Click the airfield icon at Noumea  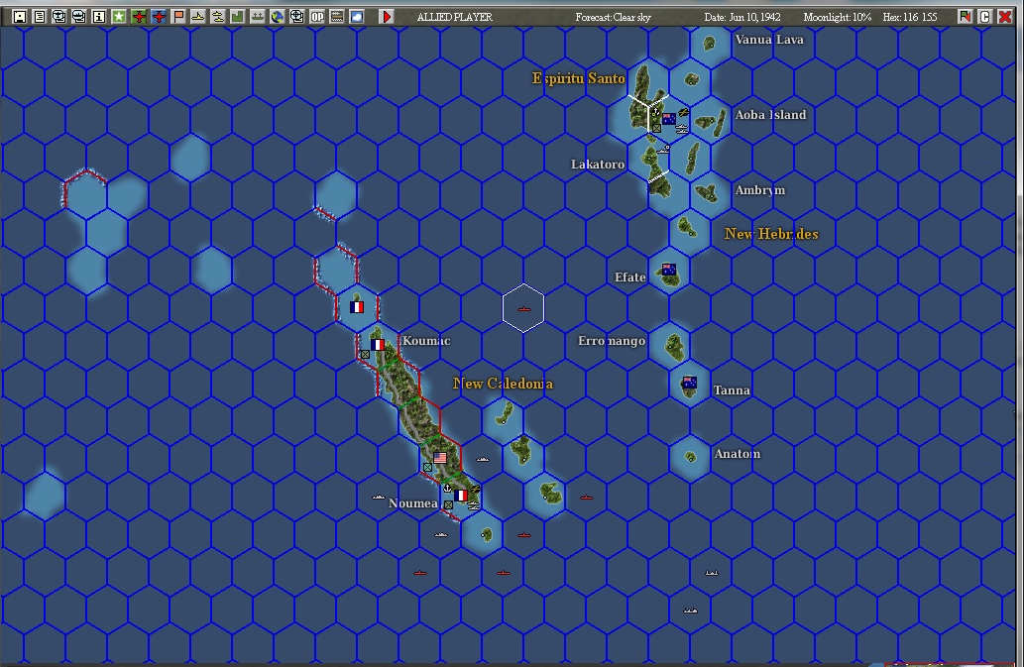pyautogui.click(x=476, y=489)
